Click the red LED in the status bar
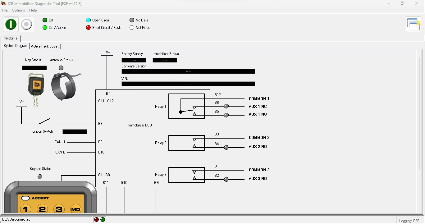The width and height of the screenshot is (425, 224). pos(96,219)
